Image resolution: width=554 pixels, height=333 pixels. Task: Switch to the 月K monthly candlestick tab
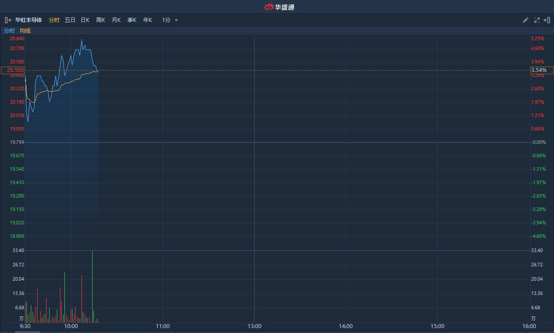tap(116, 20)
